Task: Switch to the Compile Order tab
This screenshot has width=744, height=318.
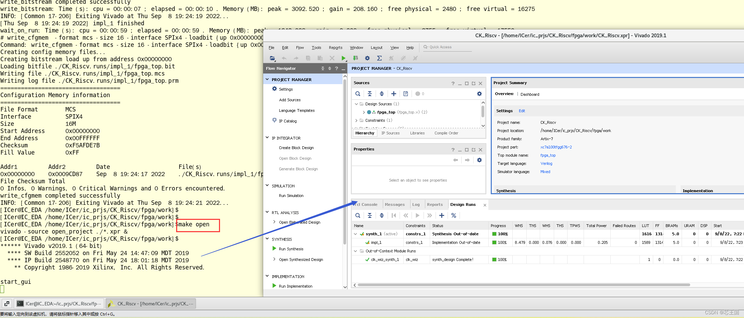Action: [446, 133]
